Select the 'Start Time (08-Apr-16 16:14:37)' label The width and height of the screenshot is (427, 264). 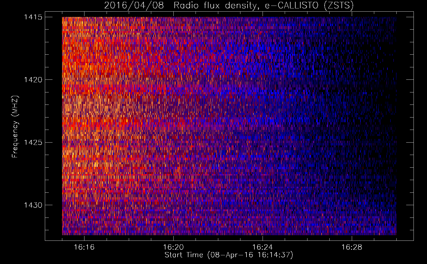click(229, 255)
